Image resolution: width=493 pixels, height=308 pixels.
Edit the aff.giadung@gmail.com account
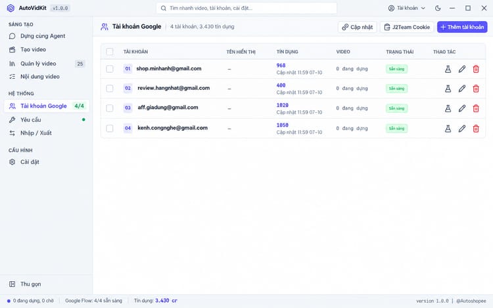(x=461, y=108)
